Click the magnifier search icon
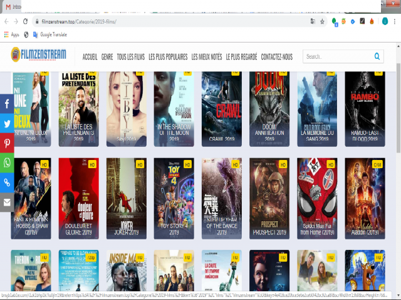 tap(377, 56)
